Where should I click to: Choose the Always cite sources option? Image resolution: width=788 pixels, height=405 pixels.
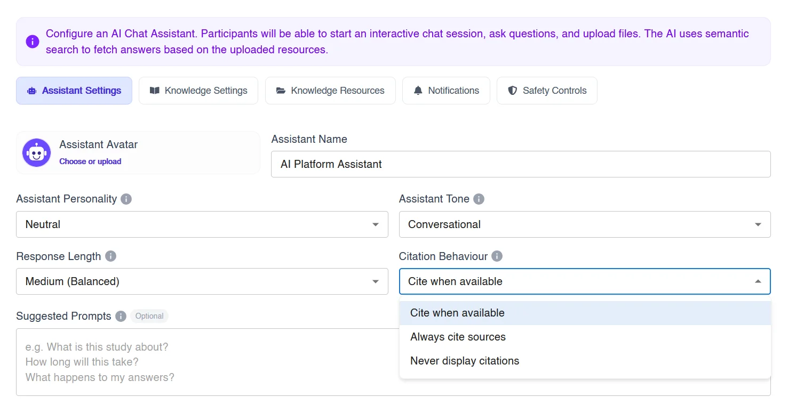pos(585,337)
